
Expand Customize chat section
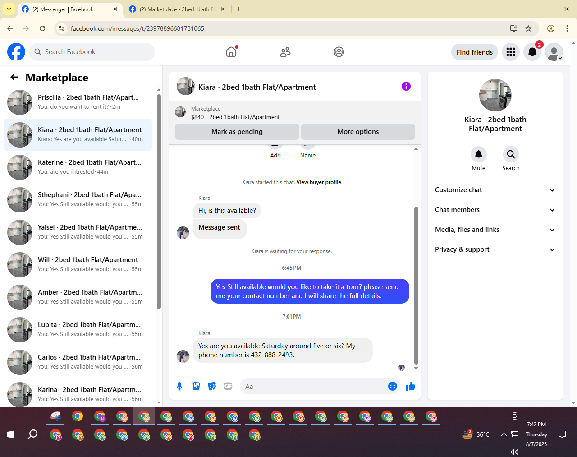[x=495, y=190]
